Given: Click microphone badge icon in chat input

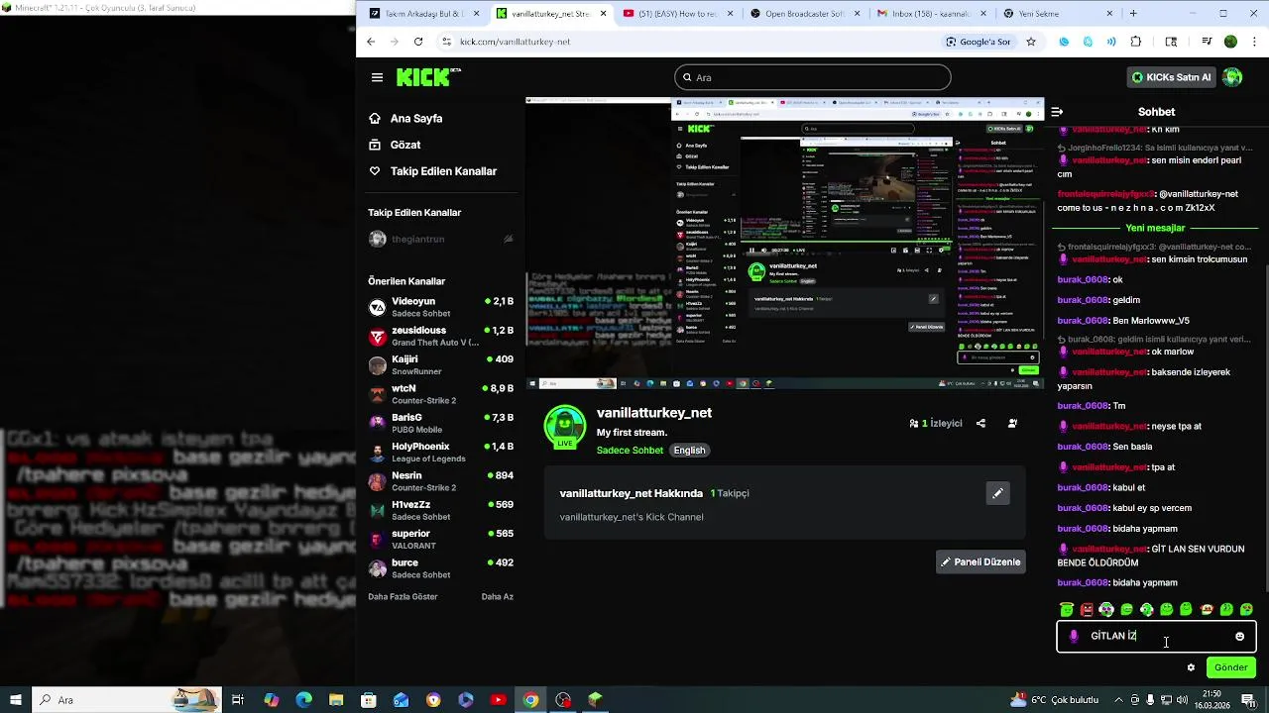Looking at the screenshot, I should 1074,636.
